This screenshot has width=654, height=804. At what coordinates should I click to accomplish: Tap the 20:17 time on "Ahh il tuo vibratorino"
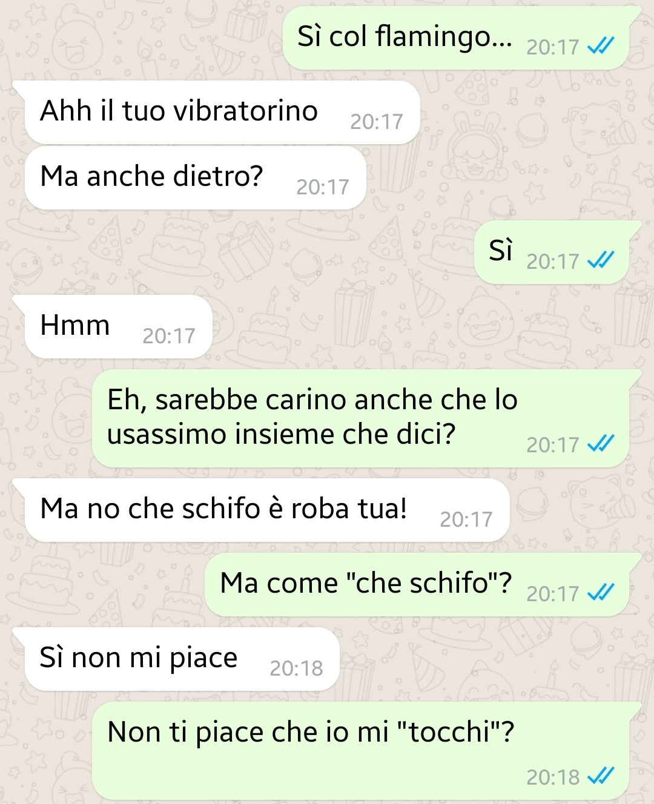[376, 121]
